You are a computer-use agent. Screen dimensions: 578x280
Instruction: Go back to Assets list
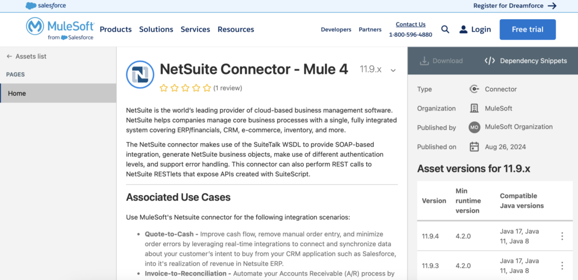coord(31,56)
